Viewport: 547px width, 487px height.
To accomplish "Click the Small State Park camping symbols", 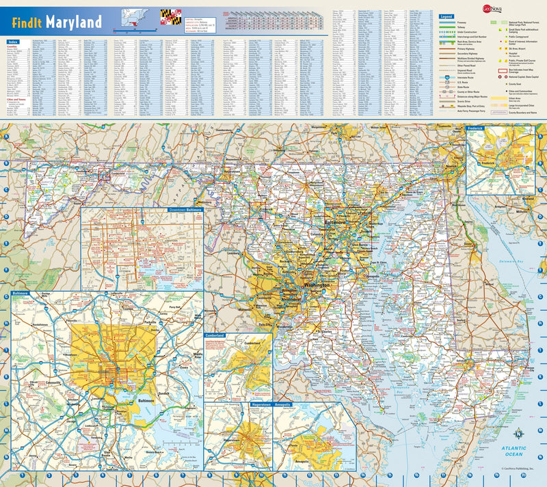I will click(x=503, y=29).
